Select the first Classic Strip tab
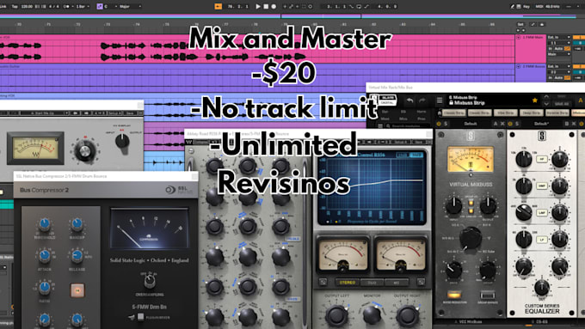585x329 pixels. click(453, 113)
